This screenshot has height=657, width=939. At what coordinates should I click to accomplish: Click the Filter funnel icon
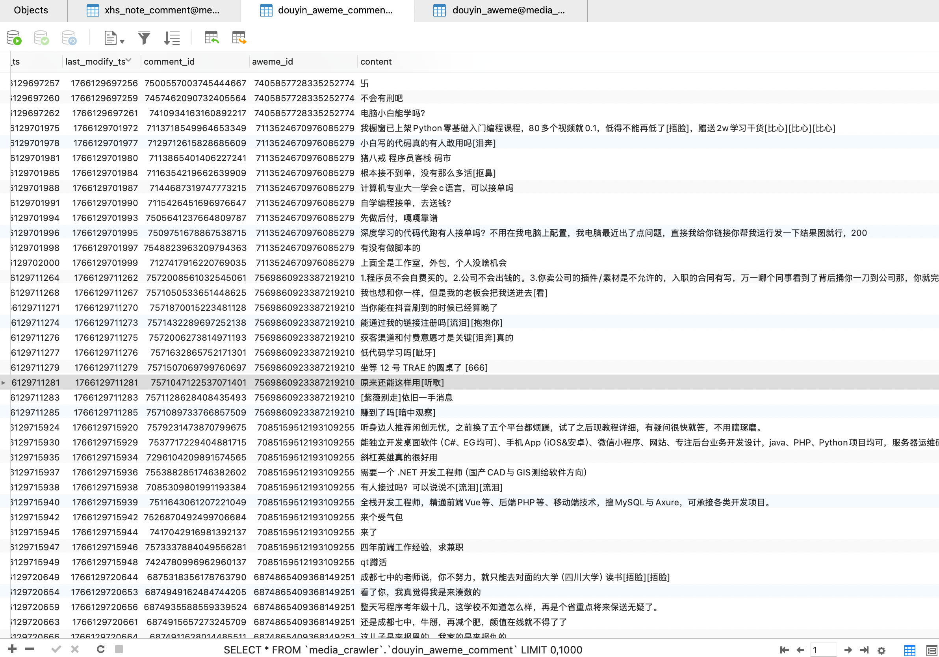coord(144,38)
